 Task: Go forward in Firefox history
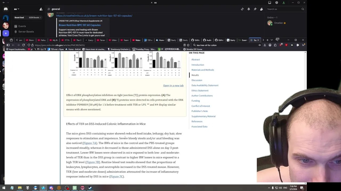(18, 45)
